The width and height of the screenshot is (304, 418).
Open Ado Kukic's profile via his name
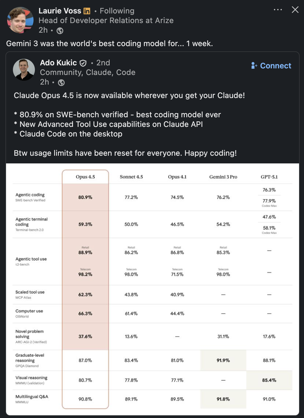(58, 63)
